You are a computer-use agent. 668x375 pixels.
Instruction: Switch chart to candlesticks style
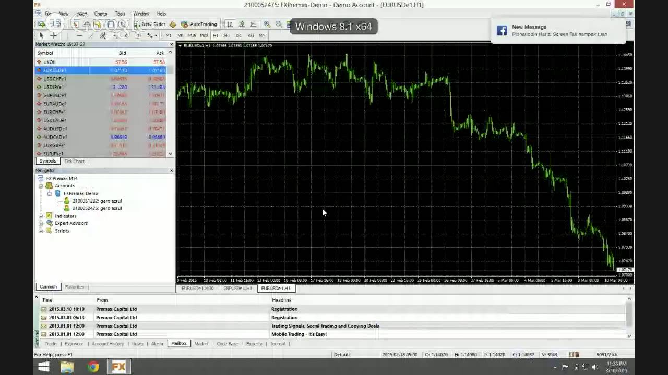pos(241,24)
